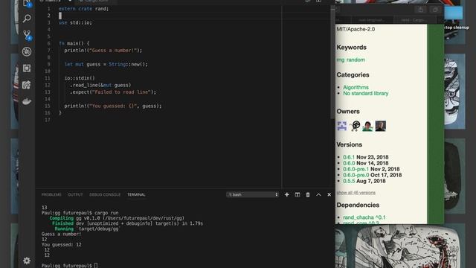
Task: Click line number 9 in gutter
Action: coord(48,64)
